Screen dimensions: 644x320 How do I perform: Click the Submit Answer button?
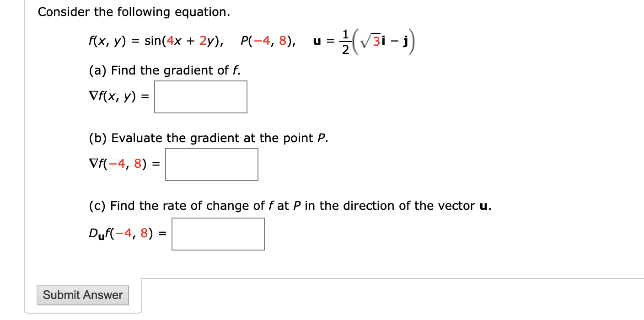click(x=82, y=295)
